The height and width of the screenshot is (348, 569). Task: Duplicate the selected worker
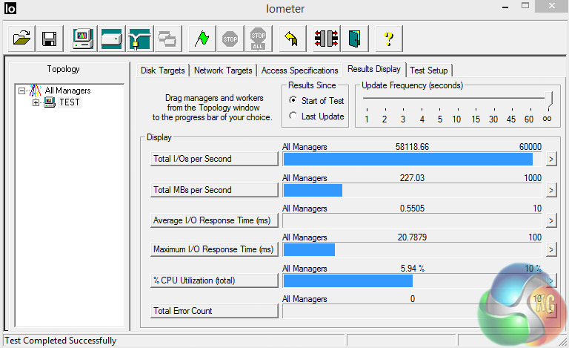coord(167,38)
